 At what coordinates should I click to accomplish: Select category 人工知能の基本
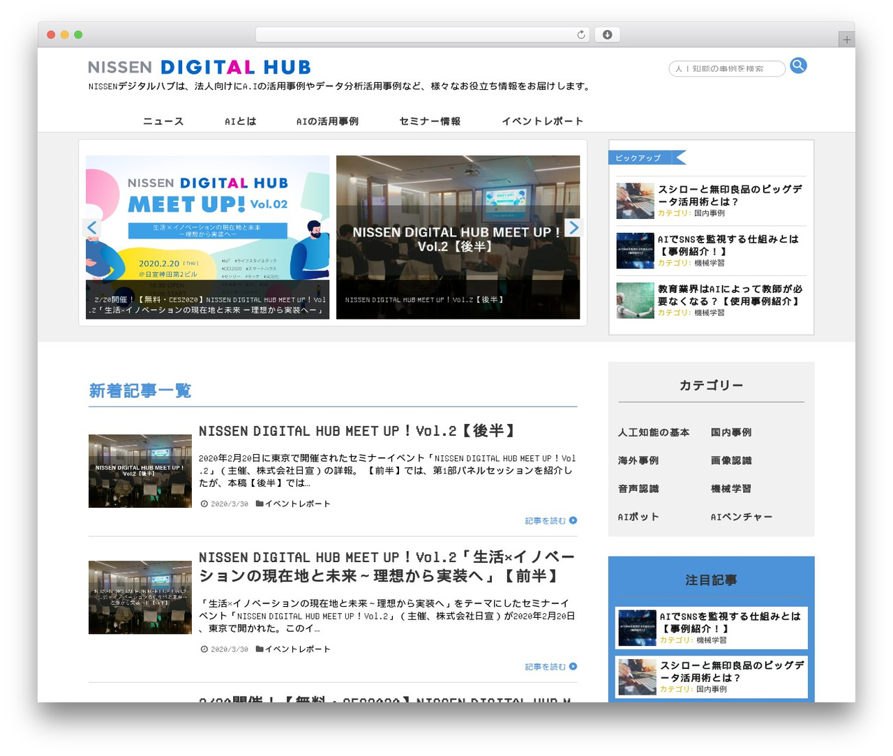pos(654,432)
